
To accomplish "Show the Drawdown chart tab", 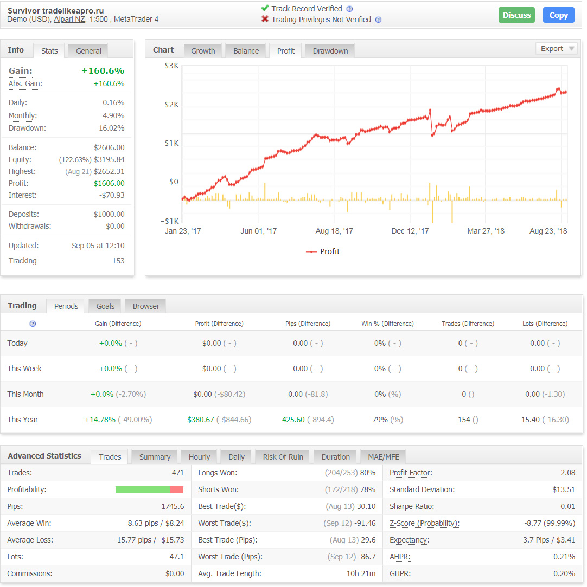I will tap(330, 51).
